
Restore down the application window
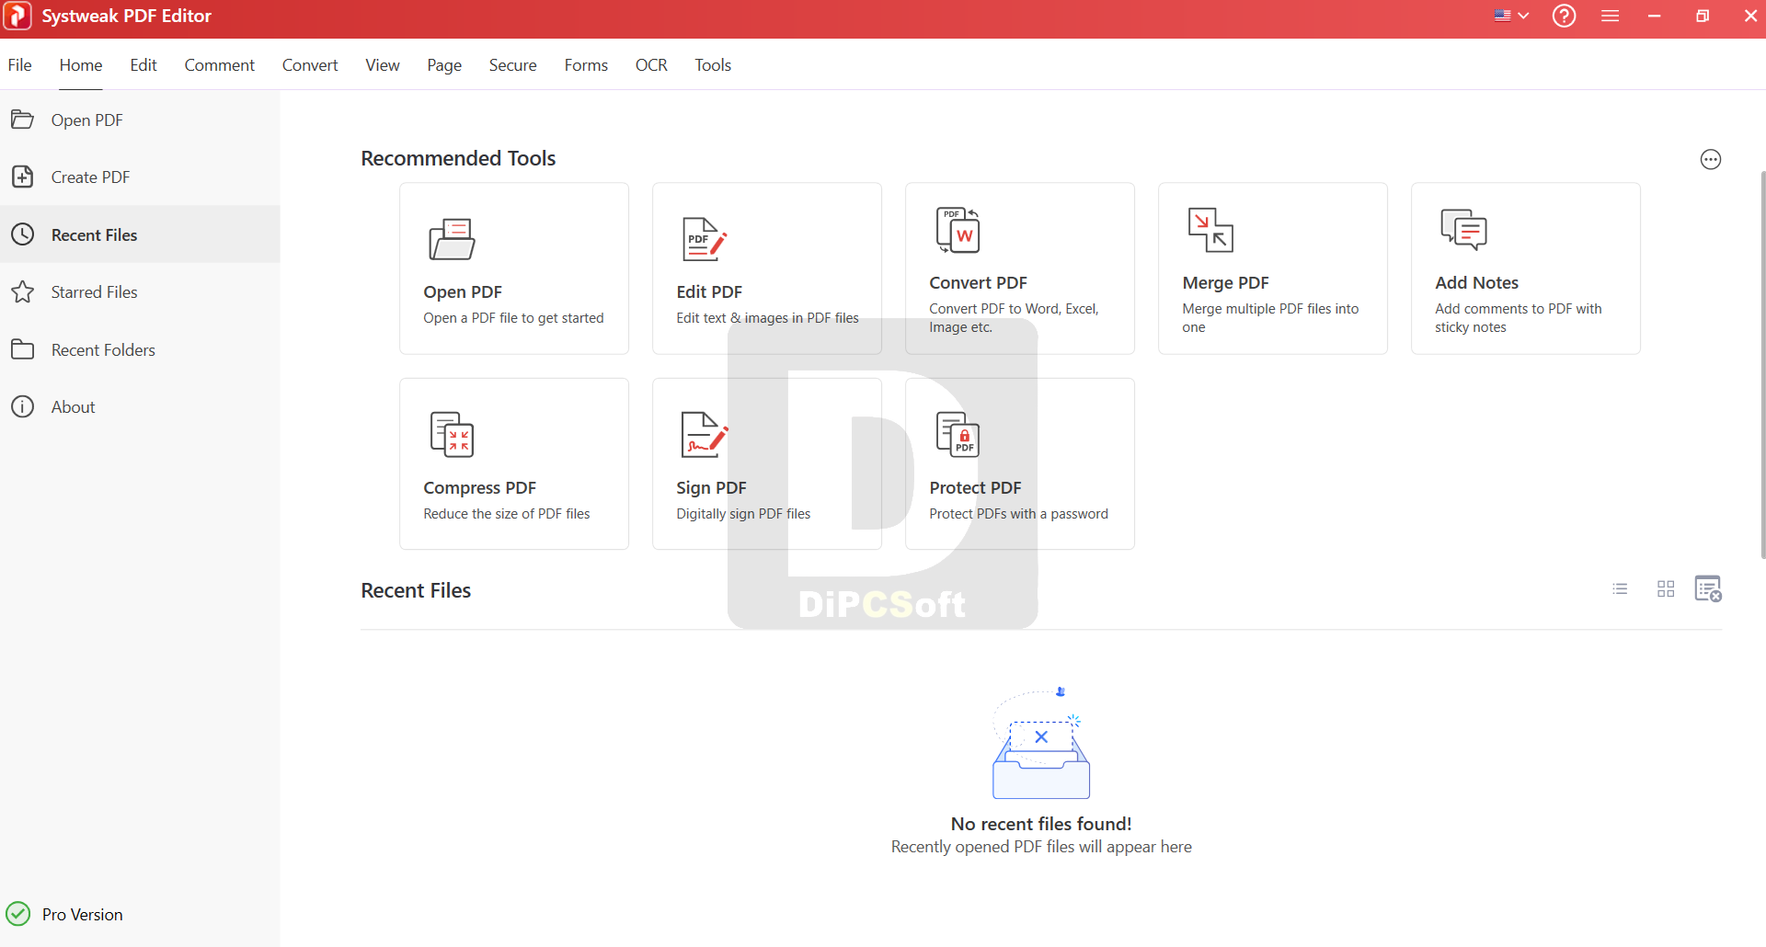(x=1703, y=16)
